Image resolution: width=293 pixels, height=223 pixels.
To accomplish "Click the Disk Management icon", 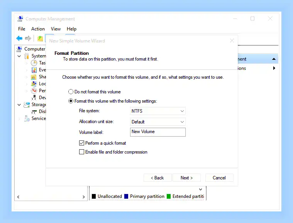I will pyautogui.click(x=34, y=112).
